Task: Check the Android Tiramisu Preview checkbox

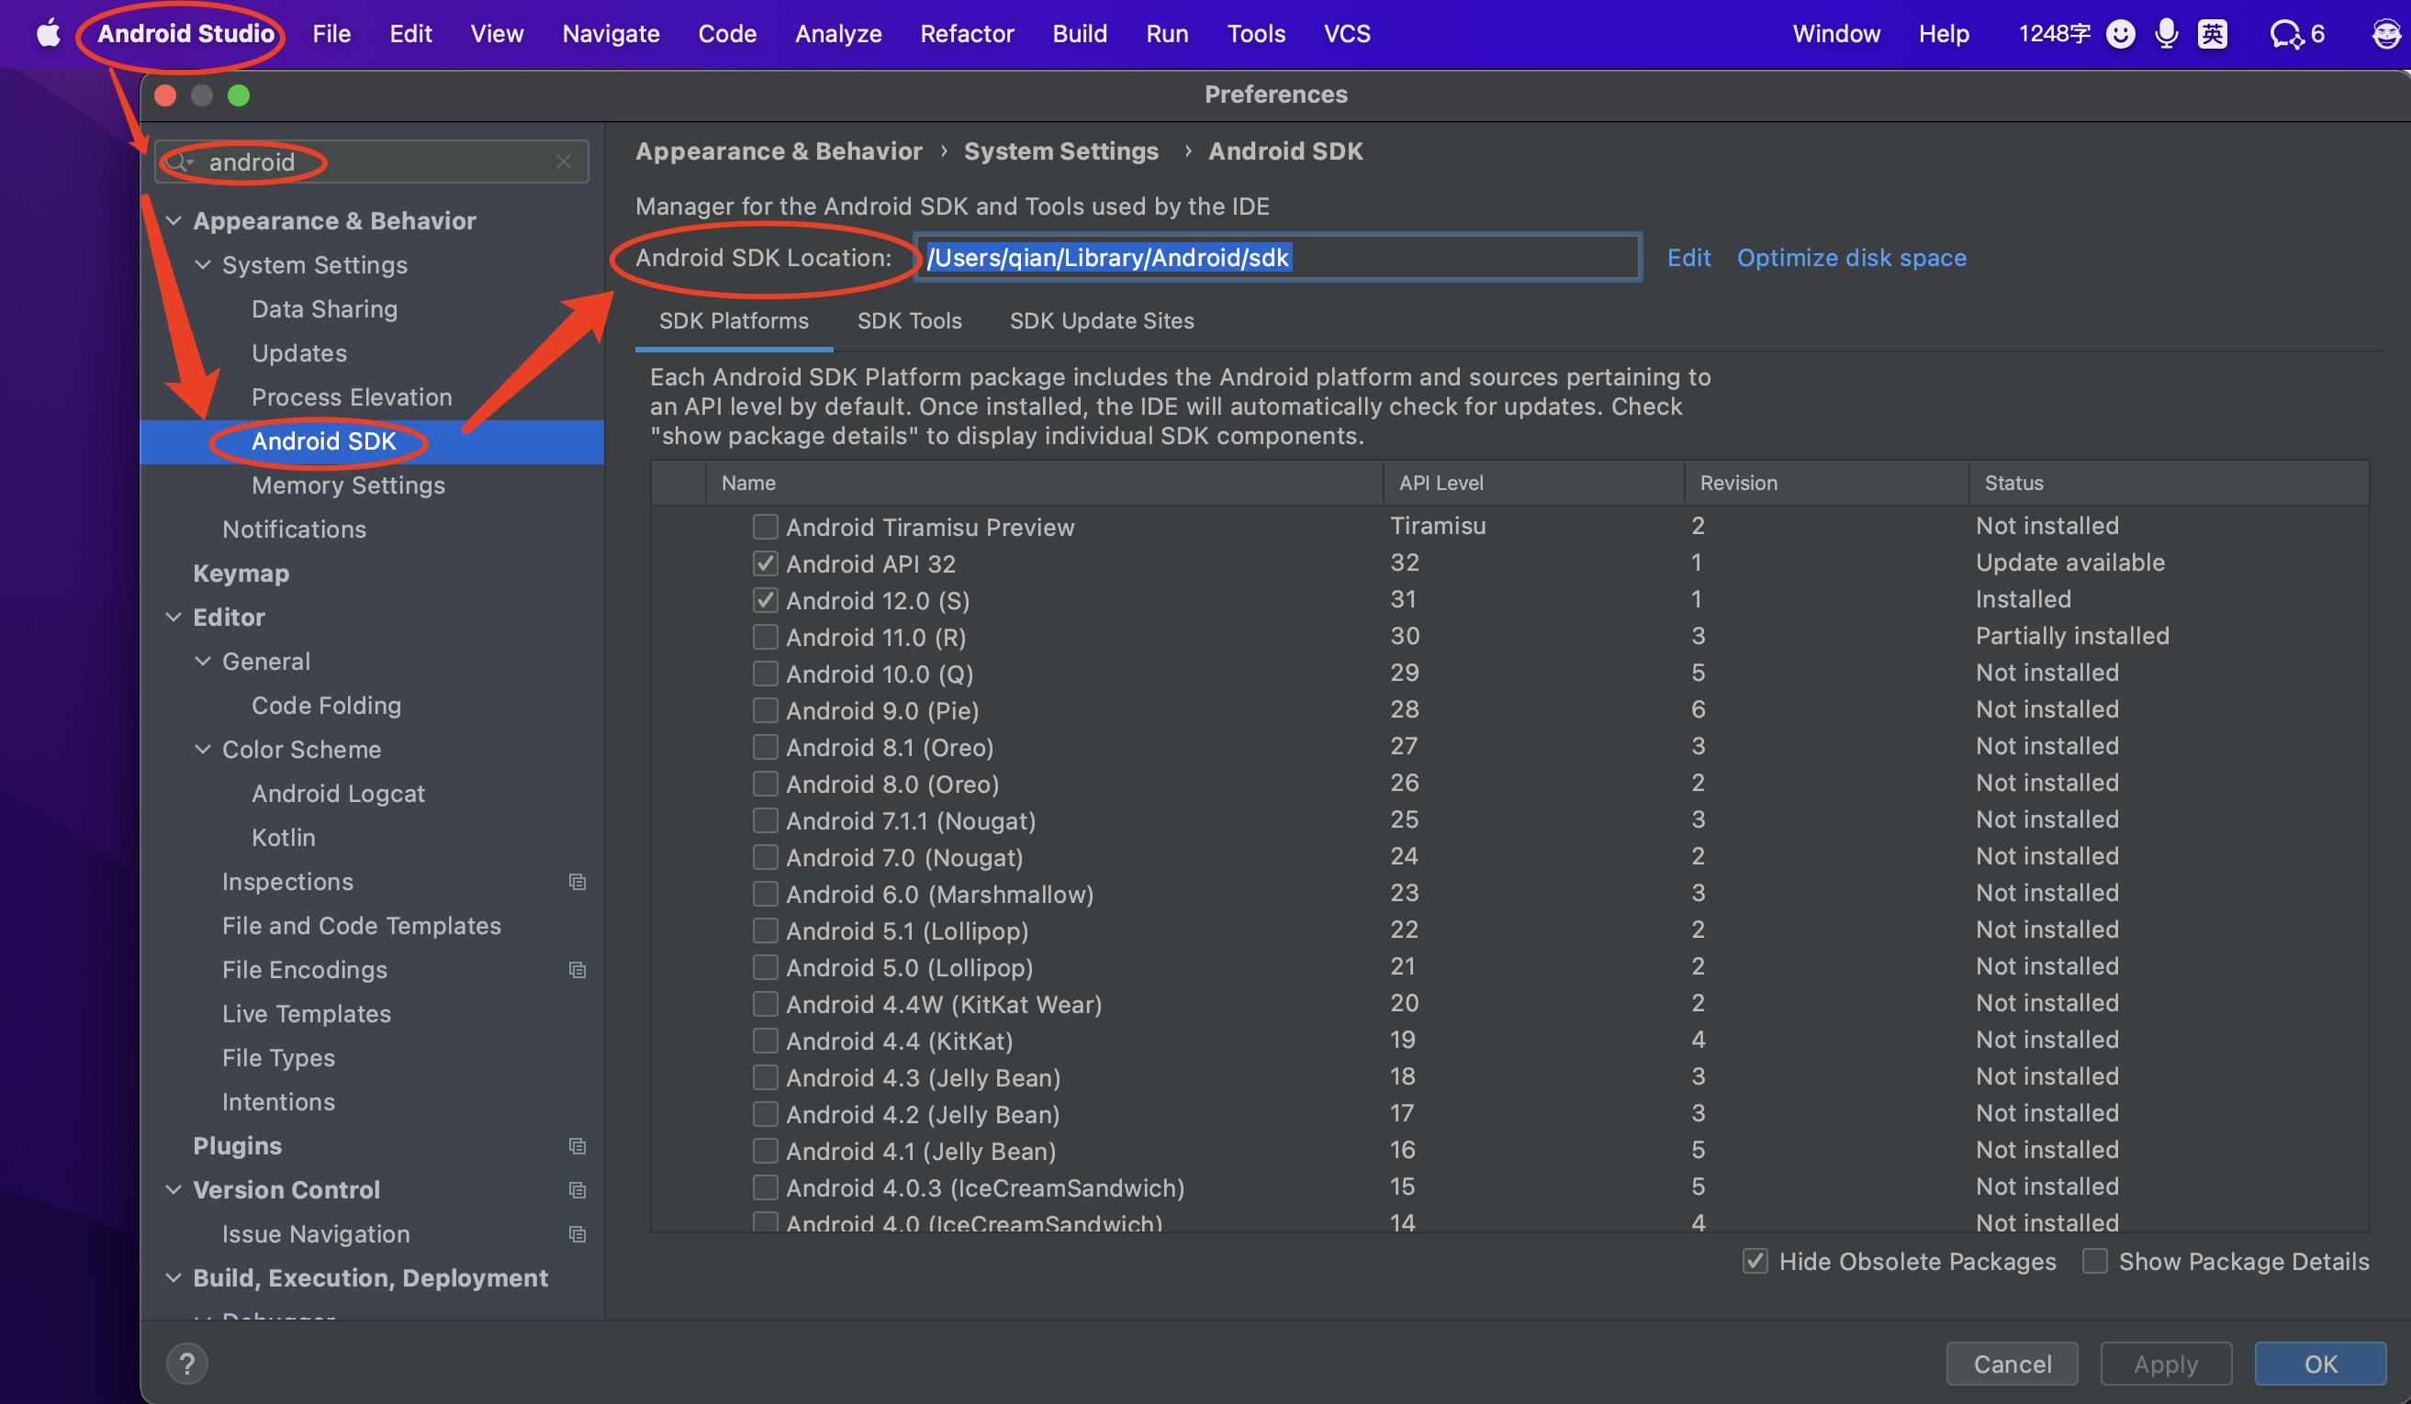Action: point(766,527)
